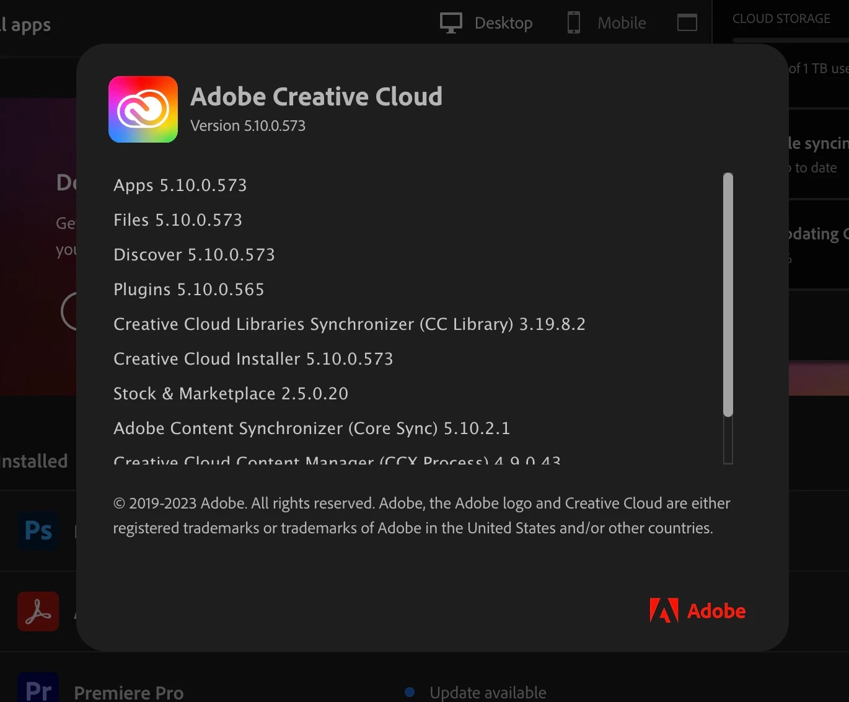The height and width of the screenshot is (702, 849).
Task: Click the '1 TB' storage usage text
Action: (x=816, y=68)
